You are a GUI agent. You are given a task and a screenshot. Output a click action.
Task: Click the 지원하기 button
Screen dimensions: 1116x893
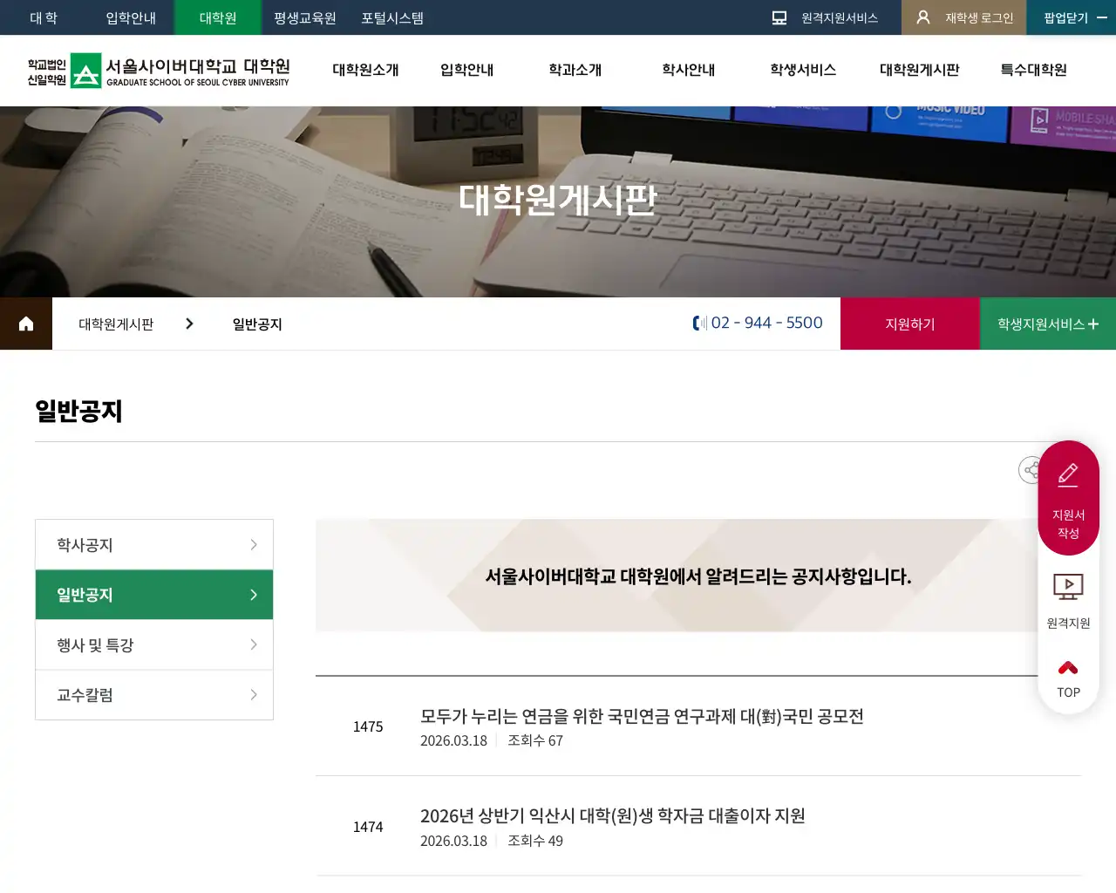tap(909, 324)
